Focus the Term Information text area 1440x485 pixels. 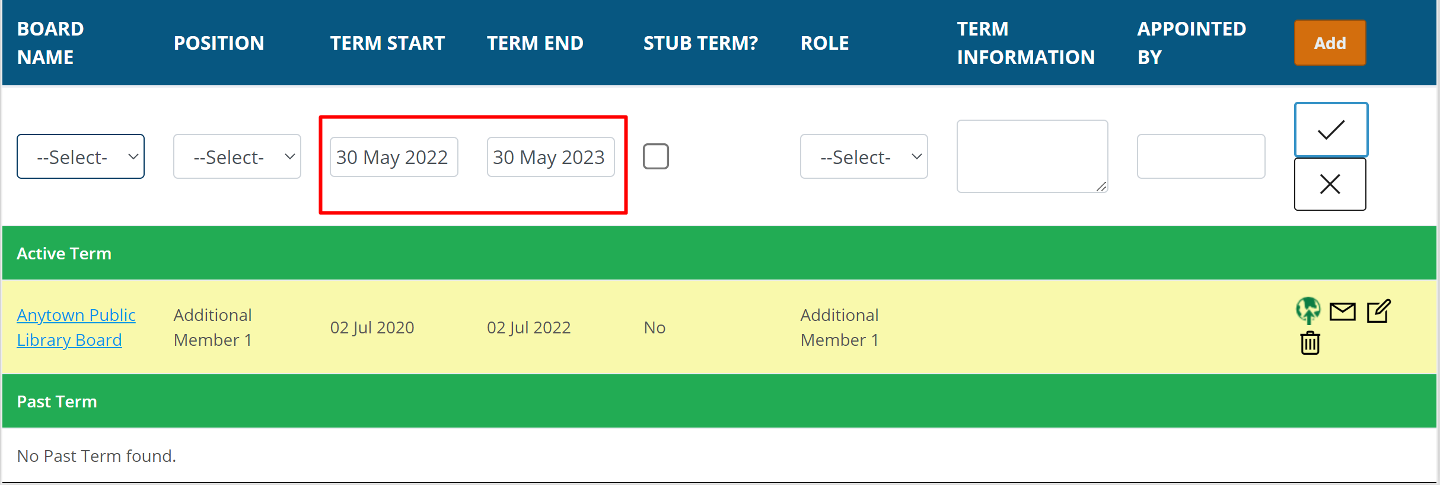[x=1032, y=156]
